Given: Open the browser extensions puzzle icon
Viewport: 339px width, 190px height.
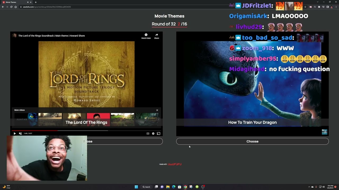Looking at the screenshot, I should click(x=319, y=7).
